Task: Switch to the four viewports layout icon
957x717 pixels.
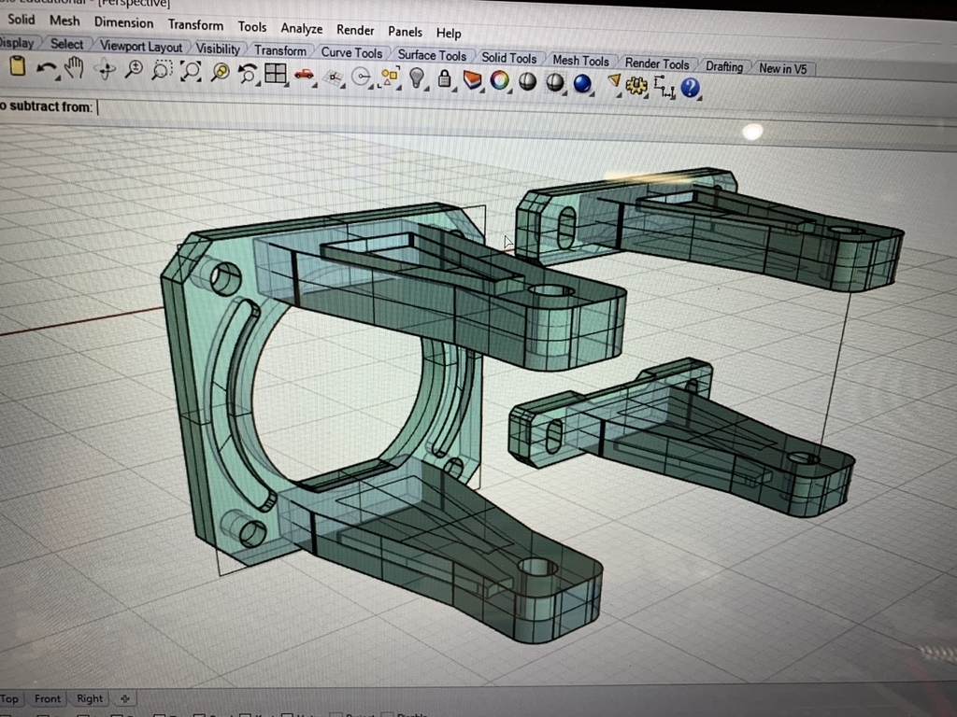Action: coord(275,74)
